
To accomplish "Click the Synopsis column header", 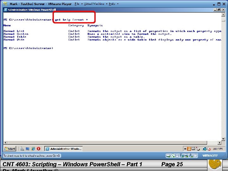I will [x=95, y=25].
